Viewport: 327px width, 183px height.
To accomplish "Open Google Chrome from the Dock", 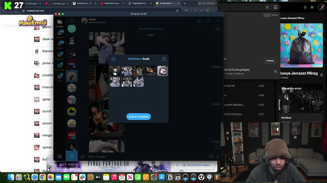I will pos(42,177).
